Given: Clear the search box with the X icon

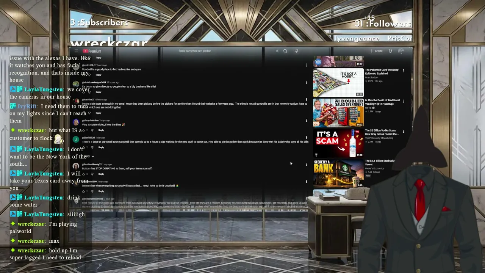Looking at the screenshot, I should coord(277,51).
